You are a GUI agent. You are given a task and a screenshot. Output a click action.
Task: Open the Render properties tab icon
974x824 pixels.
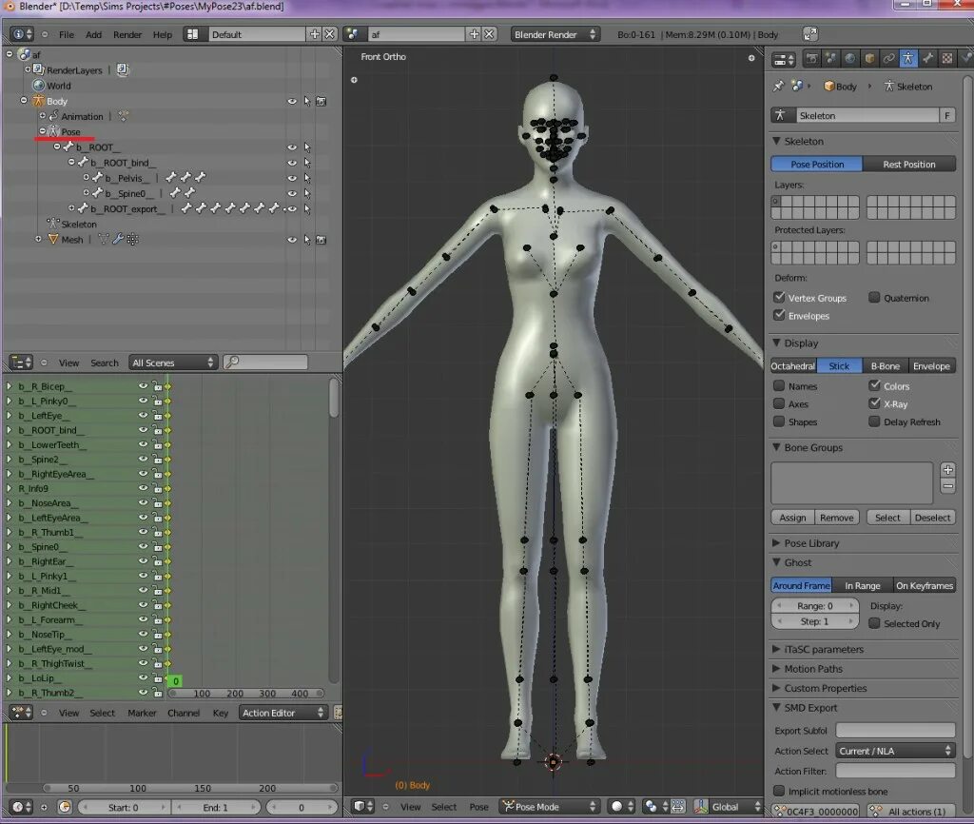click(x=811, y=58)
